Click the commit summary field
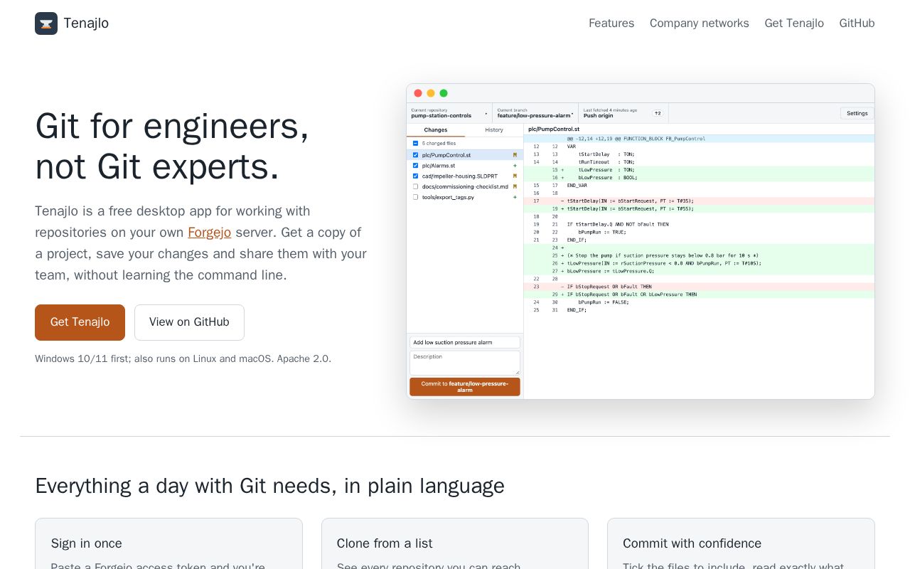The width and height of the screenshot is (910, 569). pyautogui.click(x=465, y=342)
